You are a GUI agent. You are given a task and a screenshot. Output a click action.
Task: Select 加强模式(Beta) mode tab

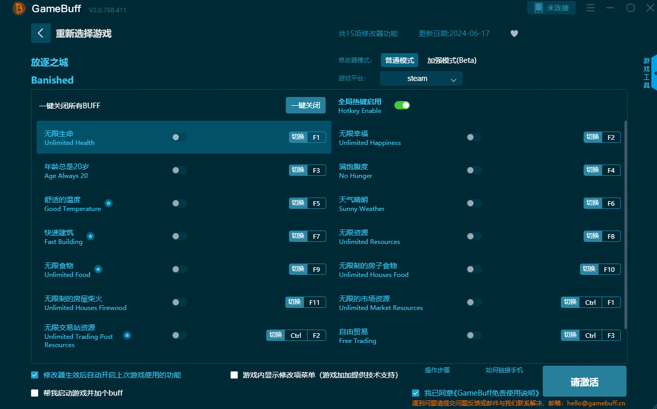pos(452,60)
